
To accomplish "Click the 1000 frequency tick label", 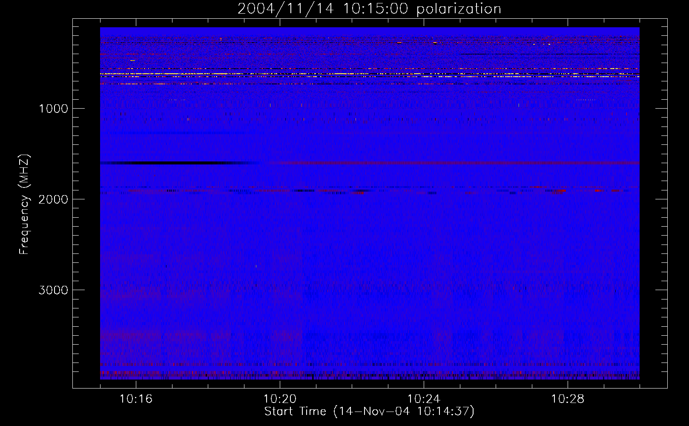I will pos(53,109).
